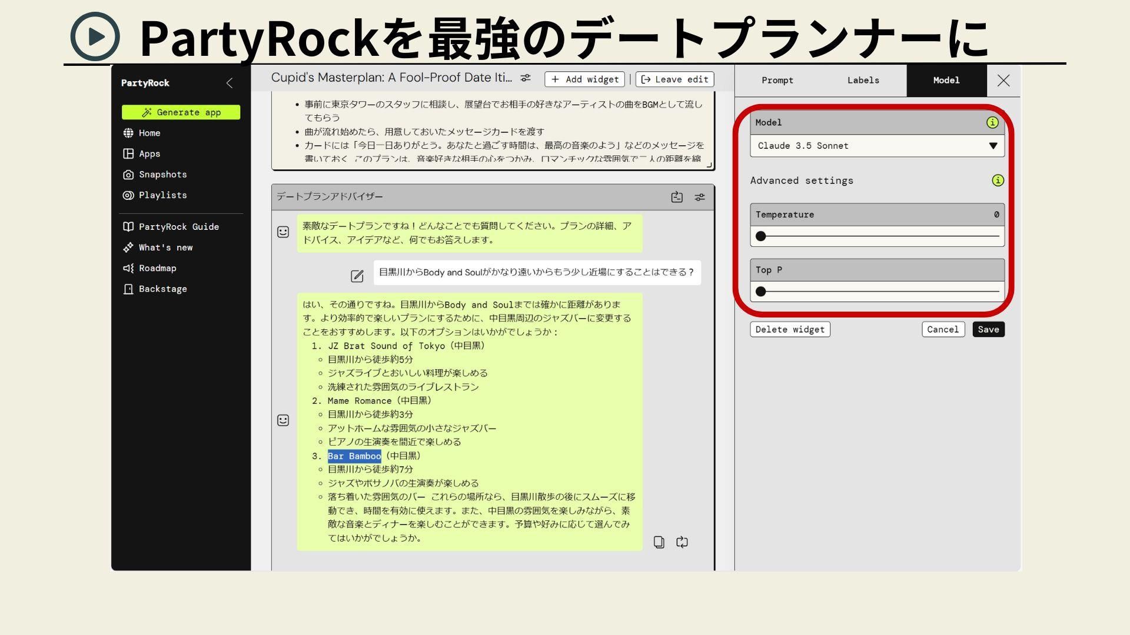Screen dimensions: 1130x635
Task: Switch to the Labels tab
Action: [863, 81]
